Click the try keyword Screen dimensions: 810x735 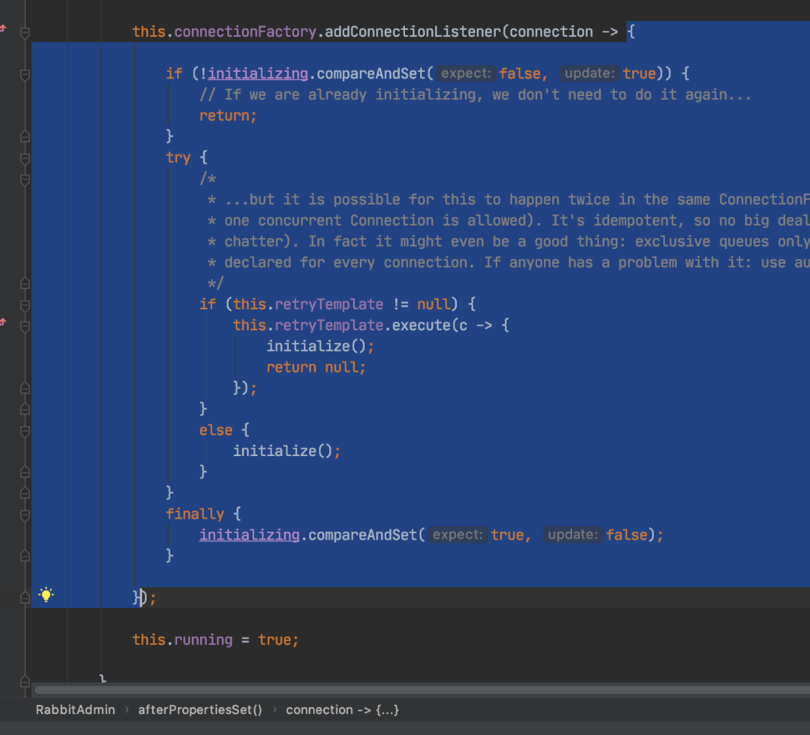[x=178, y=157]
